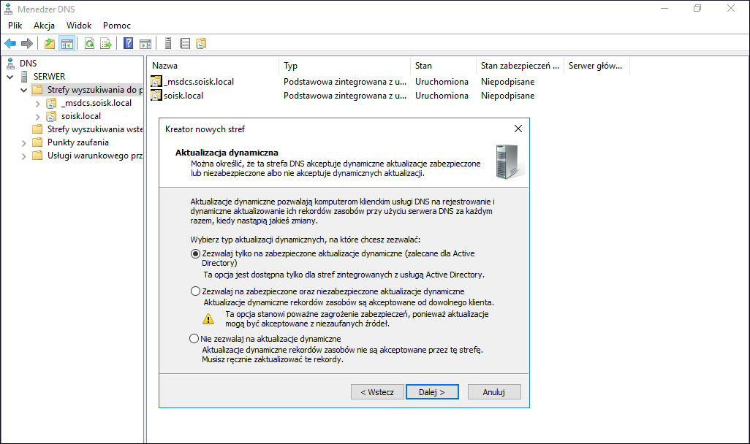
Task: Click the server tower toolbar icon
Action: pos(168,44)
